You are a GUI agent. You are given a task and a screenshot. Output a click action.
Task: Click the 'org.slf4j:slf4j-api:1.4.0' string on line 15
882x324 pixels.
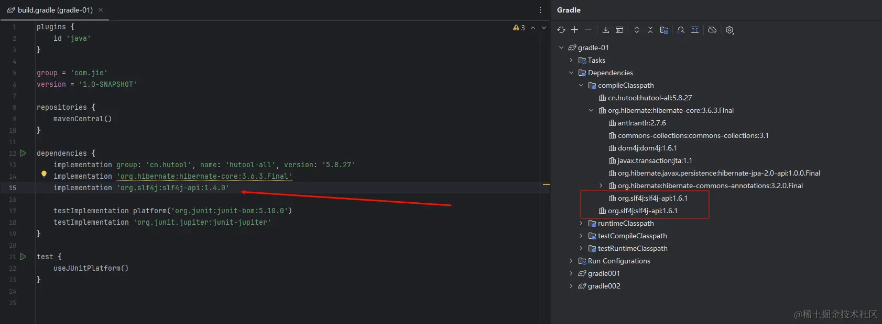pyautogui.click(x=173, y=188)
